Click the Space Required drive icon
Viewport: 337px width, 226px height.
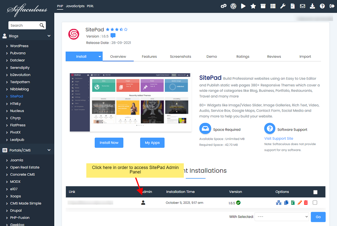(x=205, y=129)
